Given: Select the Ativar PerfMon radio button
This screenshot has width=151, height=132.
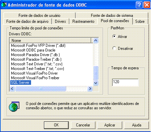Looking at the screenshot, I should coord(114,36).
